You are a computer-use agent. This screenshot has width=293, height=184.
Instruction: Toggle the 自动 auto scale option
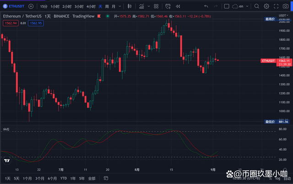tap(287, 179)
